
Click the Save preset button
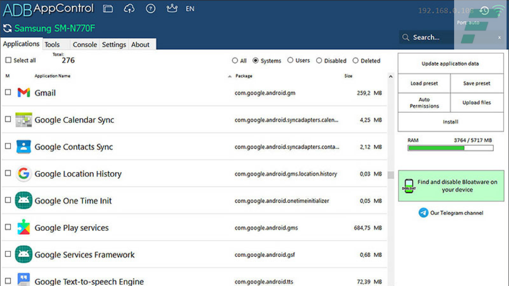477,83
